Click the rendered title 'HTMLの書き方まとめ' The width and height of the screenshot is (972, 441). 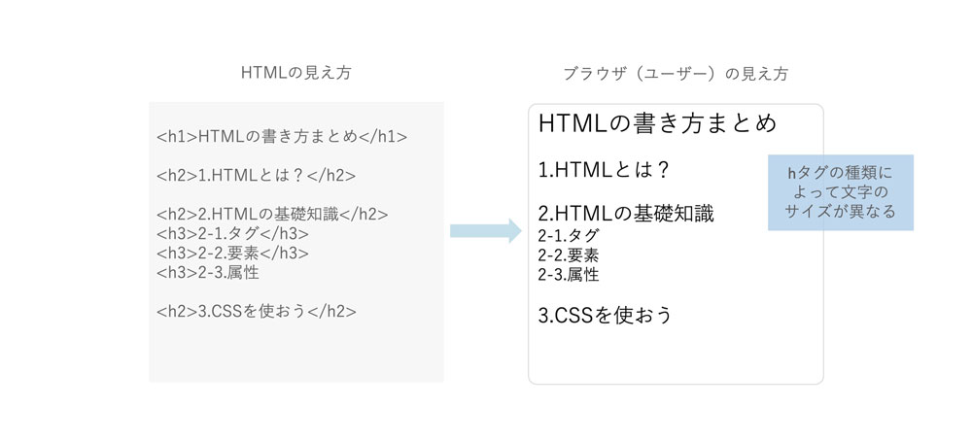[658, 123]
